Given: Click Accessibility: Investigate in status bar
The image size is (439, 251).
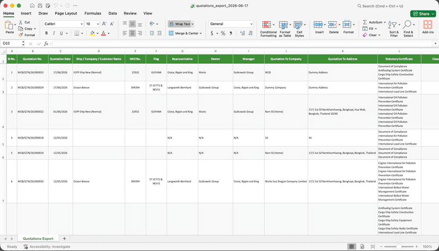Looking at the screenshot, I should pyautogui.click(x=47, y=247).
